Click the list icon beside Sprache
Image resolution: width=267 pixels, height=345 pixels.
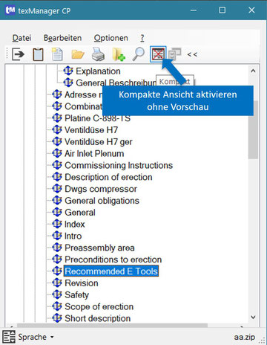(9, 337)
